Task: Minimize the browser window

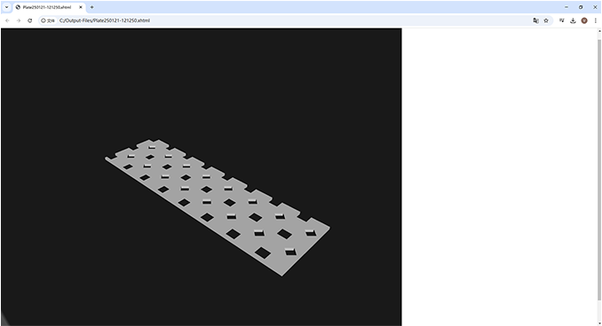Action: tap(566, 7)
